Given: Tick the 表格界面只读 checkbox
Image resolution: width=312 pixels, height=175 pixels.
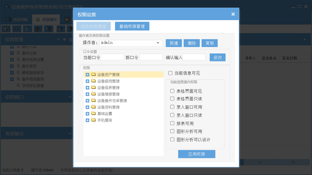Looking at the screenshot, I should click(172, 99).
